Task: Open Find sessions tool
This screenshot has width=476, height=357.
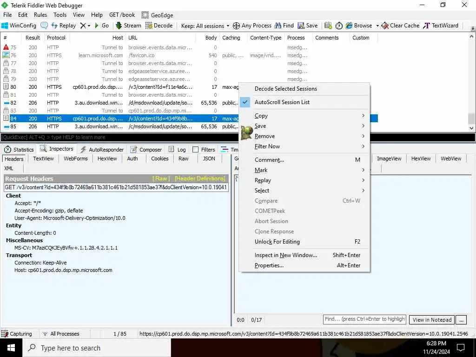Action: pyautogui.click(x=284, y=26)
